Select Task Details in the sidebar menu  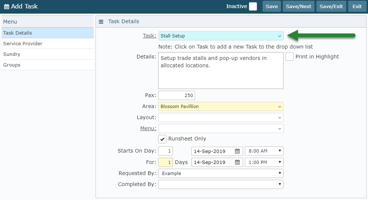click(x=48, y=33)
